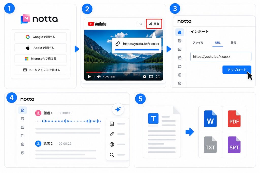Switch to the URL tab
The width and height of the screenshot is (260, 173).
click(x=218, y=43)
